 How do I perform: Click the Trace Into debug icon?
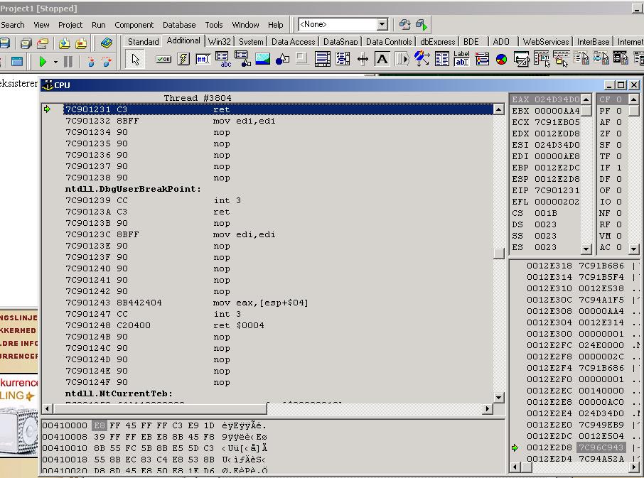tap(90, 62)
